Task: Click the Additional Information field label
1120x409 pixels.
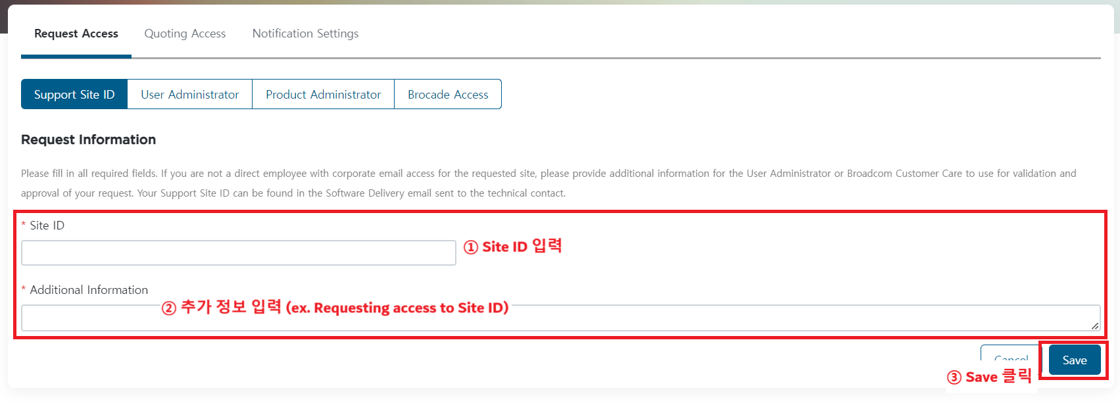Action: pos(89,290)
